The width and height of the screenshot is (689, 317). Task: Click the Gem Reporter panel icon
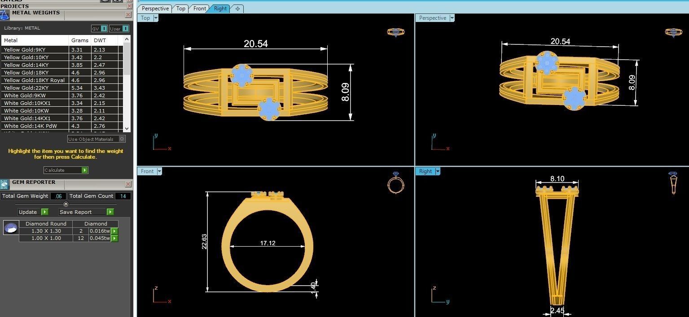coord(4,184)
